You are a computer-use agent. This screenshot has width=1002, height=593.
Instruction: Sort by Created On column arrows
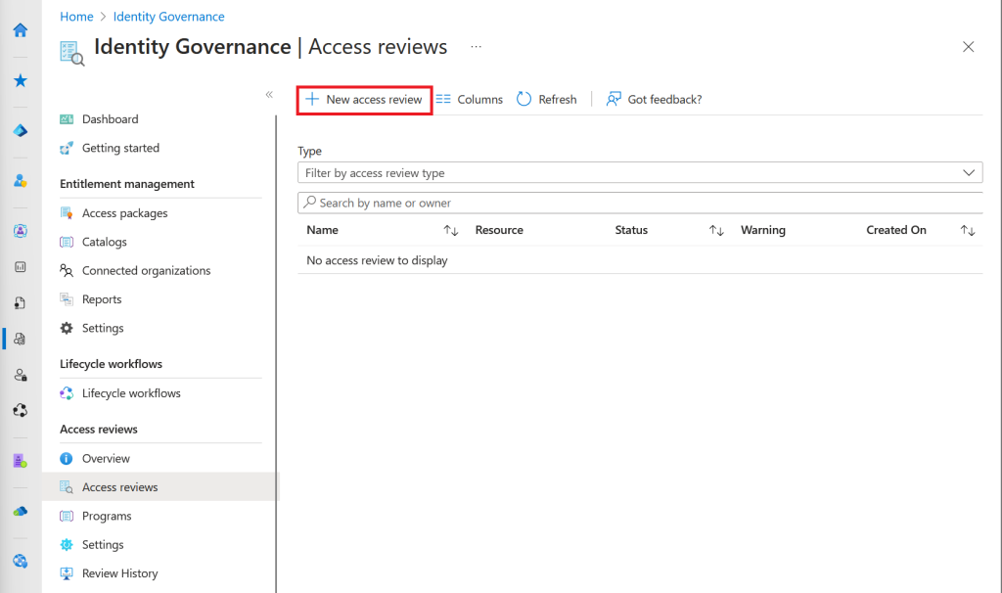coord(968,231)
